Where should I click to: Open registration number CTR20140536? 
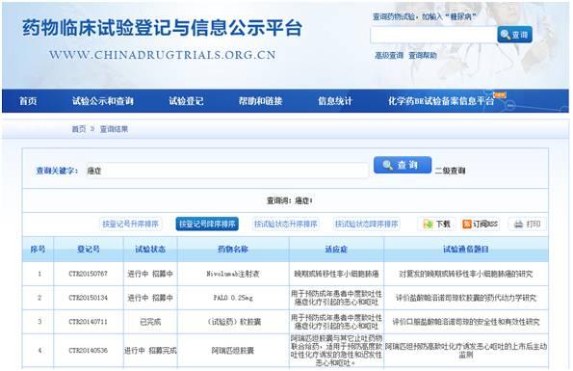(88, 350)
